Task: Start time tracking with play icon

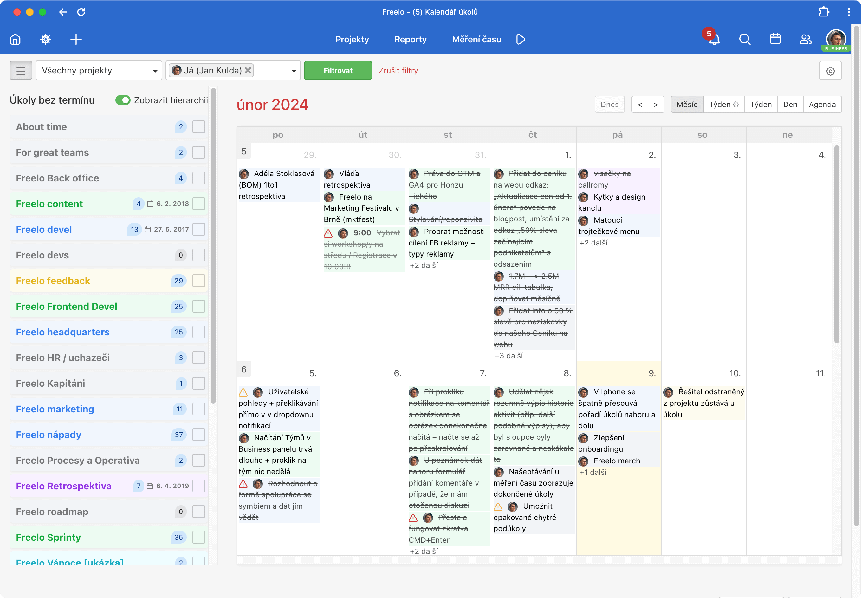Action: pos(521,39)
